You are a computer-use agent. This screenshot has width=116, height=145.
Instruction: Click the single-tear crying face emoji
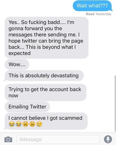(39, 124)
